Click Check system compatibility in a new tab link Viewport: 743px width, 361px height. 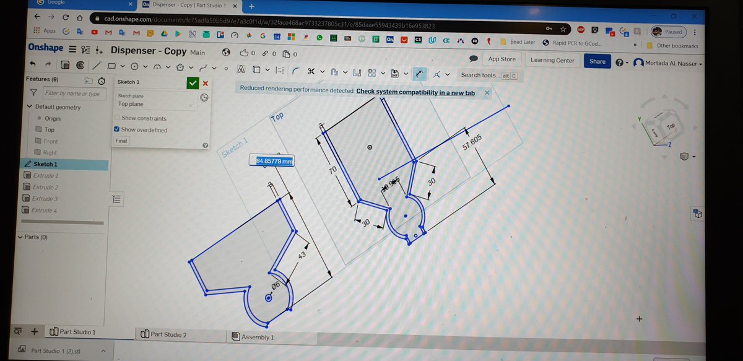(x=415, y=92)
